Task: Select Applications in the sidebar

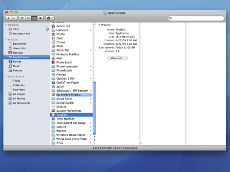Action: pos(27,57)
